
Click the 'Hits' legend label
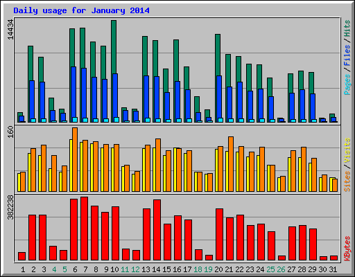click(x=347, y=28)
